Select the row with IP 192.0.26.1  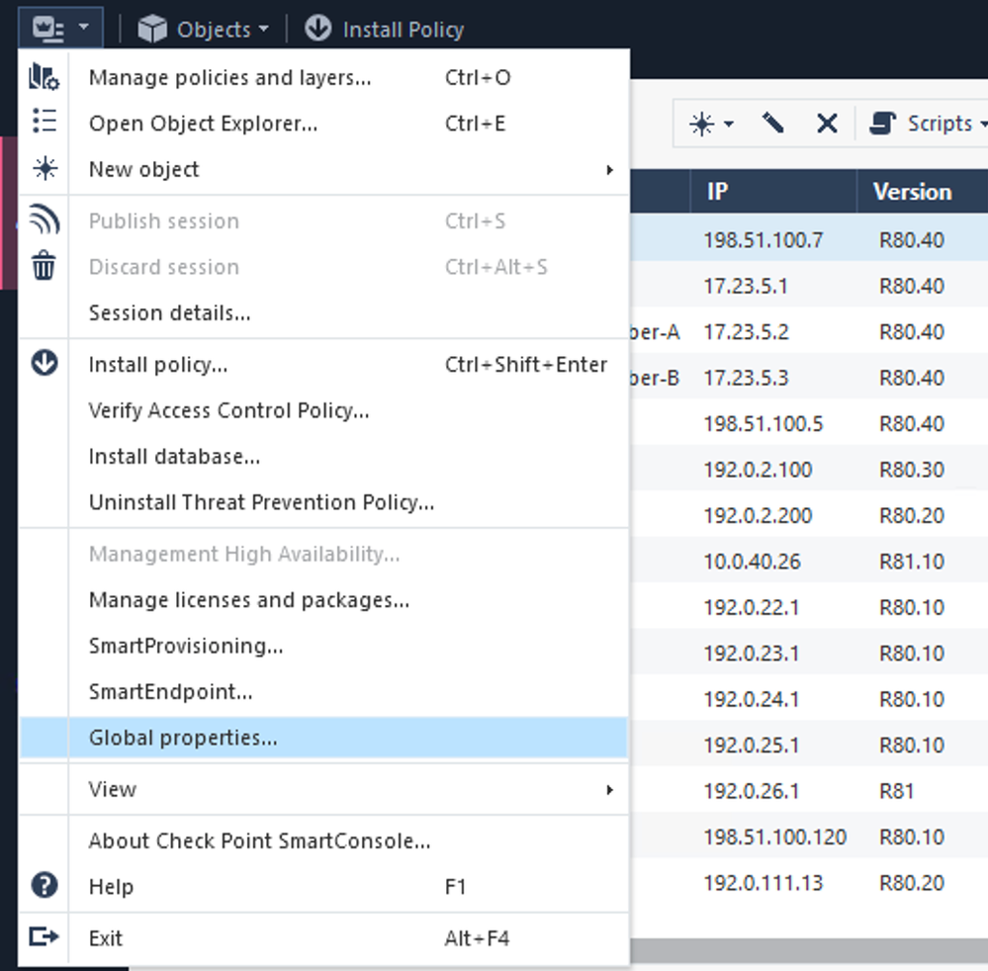809,790
